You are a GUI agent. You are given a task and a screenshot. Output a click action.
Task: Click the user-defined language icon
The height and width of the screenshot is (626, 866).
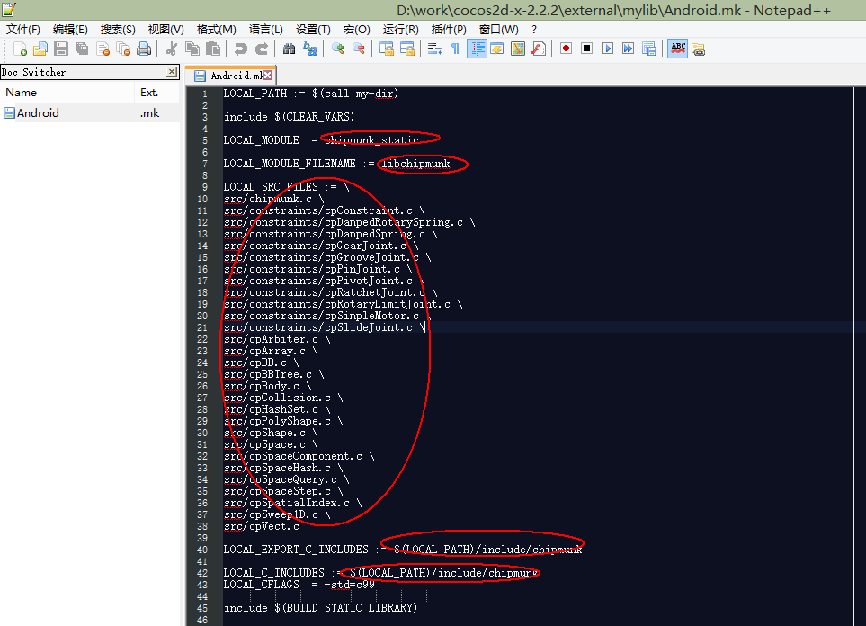click(x=497, y=49)
